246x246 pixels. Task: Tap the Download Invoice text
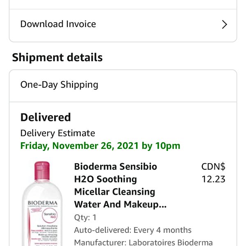(x=58, y=24)
